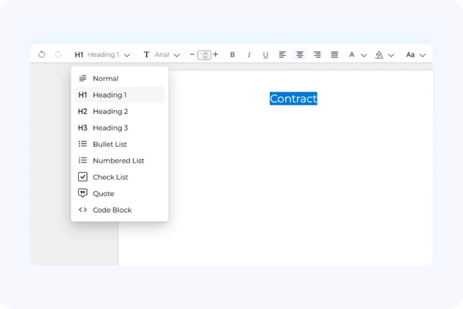The width and height of the screenshot is (463, 309).
Task: Apply italic formatting icon
Action: pyautogui.click(x=249, y=55)
